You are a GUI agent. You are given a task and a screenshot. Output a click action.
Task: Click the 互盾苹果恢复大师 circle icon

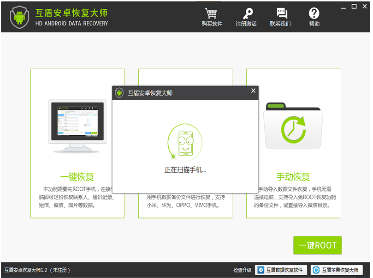[x=316, y=270]
